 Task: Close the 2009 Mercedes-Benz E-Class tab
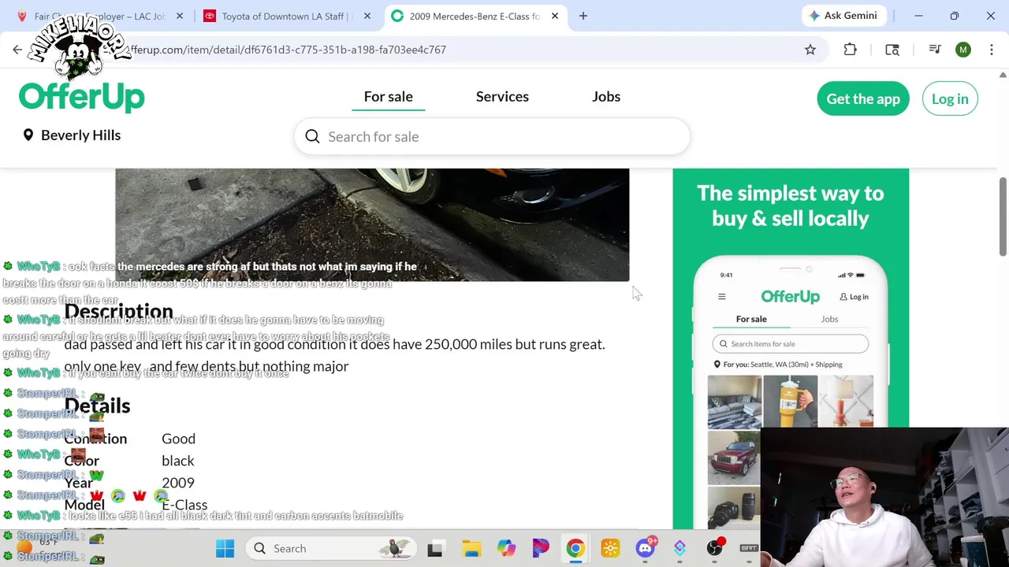(x=555, y=16)
